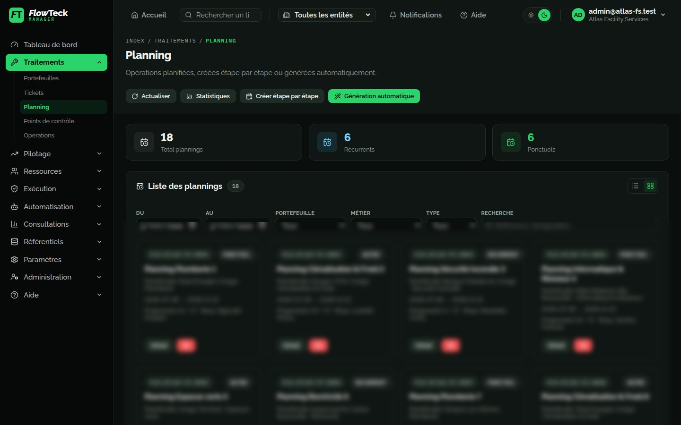This screenshot has width=681, height=425.
Task: Open the admin@atlas-fs.test account menu
Action: (619, 15)
